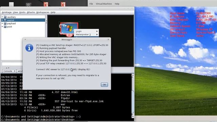Open the Armitage Help menu

pos(53,12)
